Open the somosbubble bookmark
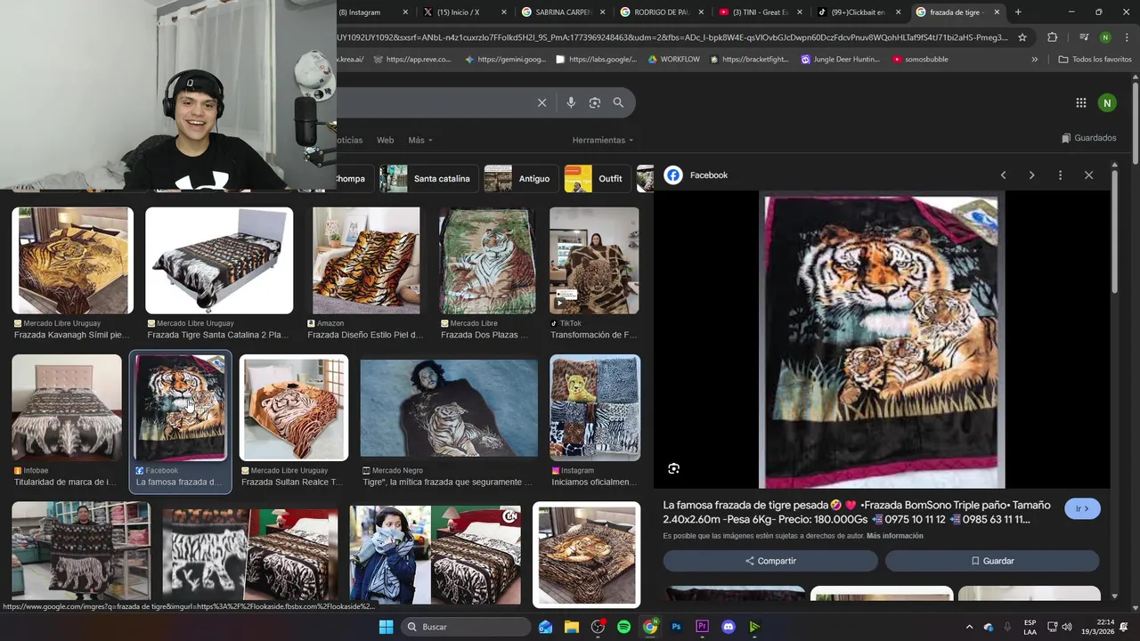Screen dimensions: 1140x641 [x=920, y=60]
